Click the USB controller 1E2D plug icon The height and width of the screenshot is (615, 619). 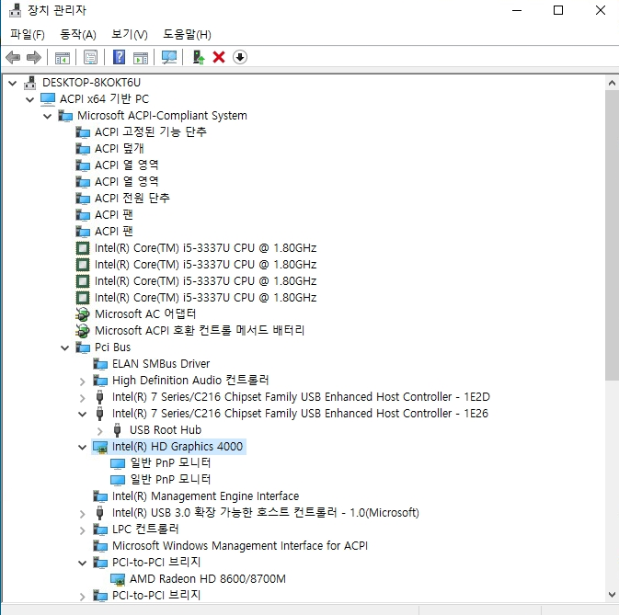click(100, 397)
